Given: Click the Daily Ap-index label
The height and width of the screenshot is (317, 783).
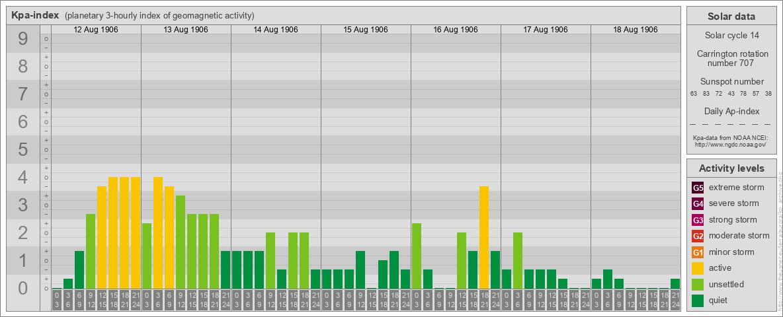Looking at the screenshot, I should point(731,111).
